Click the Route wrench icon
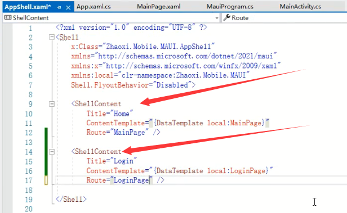Screen dimensions: 347x213 coord(226,17)
